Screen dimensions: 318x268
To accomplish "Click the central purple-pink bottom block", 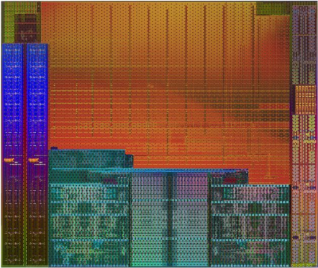I will coord(169,219).
